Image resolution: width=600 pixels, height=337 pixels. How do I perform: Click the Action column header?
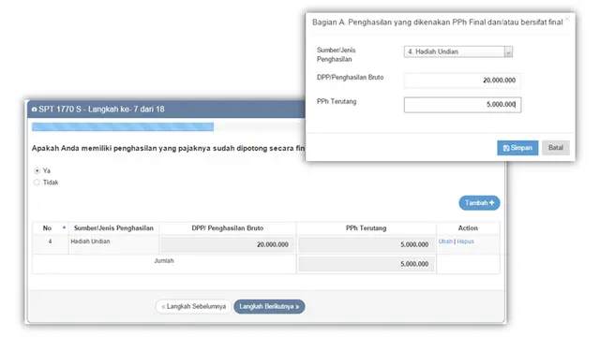[468, 228]
